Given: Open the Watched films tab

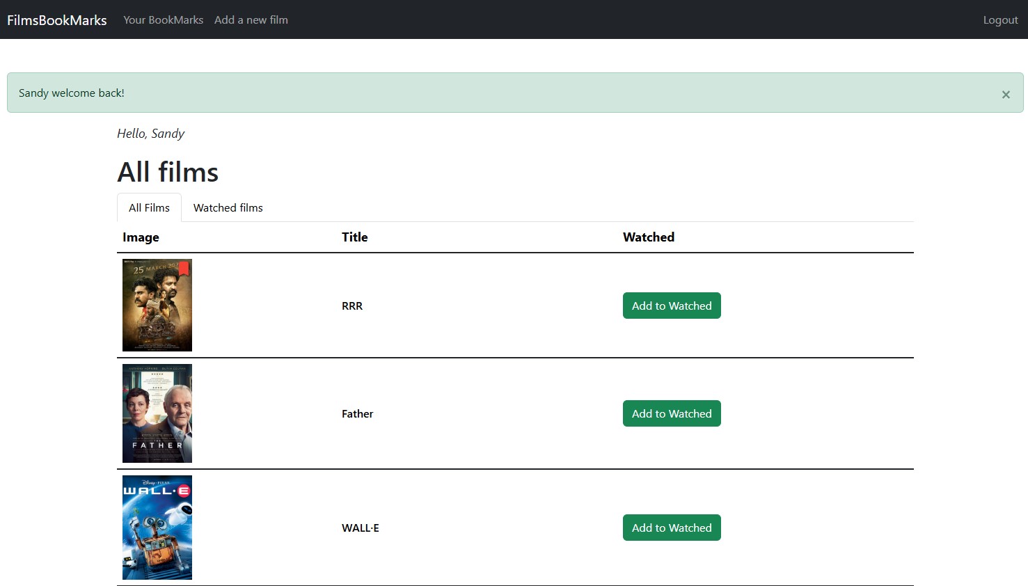Looking at the screenshot, I should (228, 208).
